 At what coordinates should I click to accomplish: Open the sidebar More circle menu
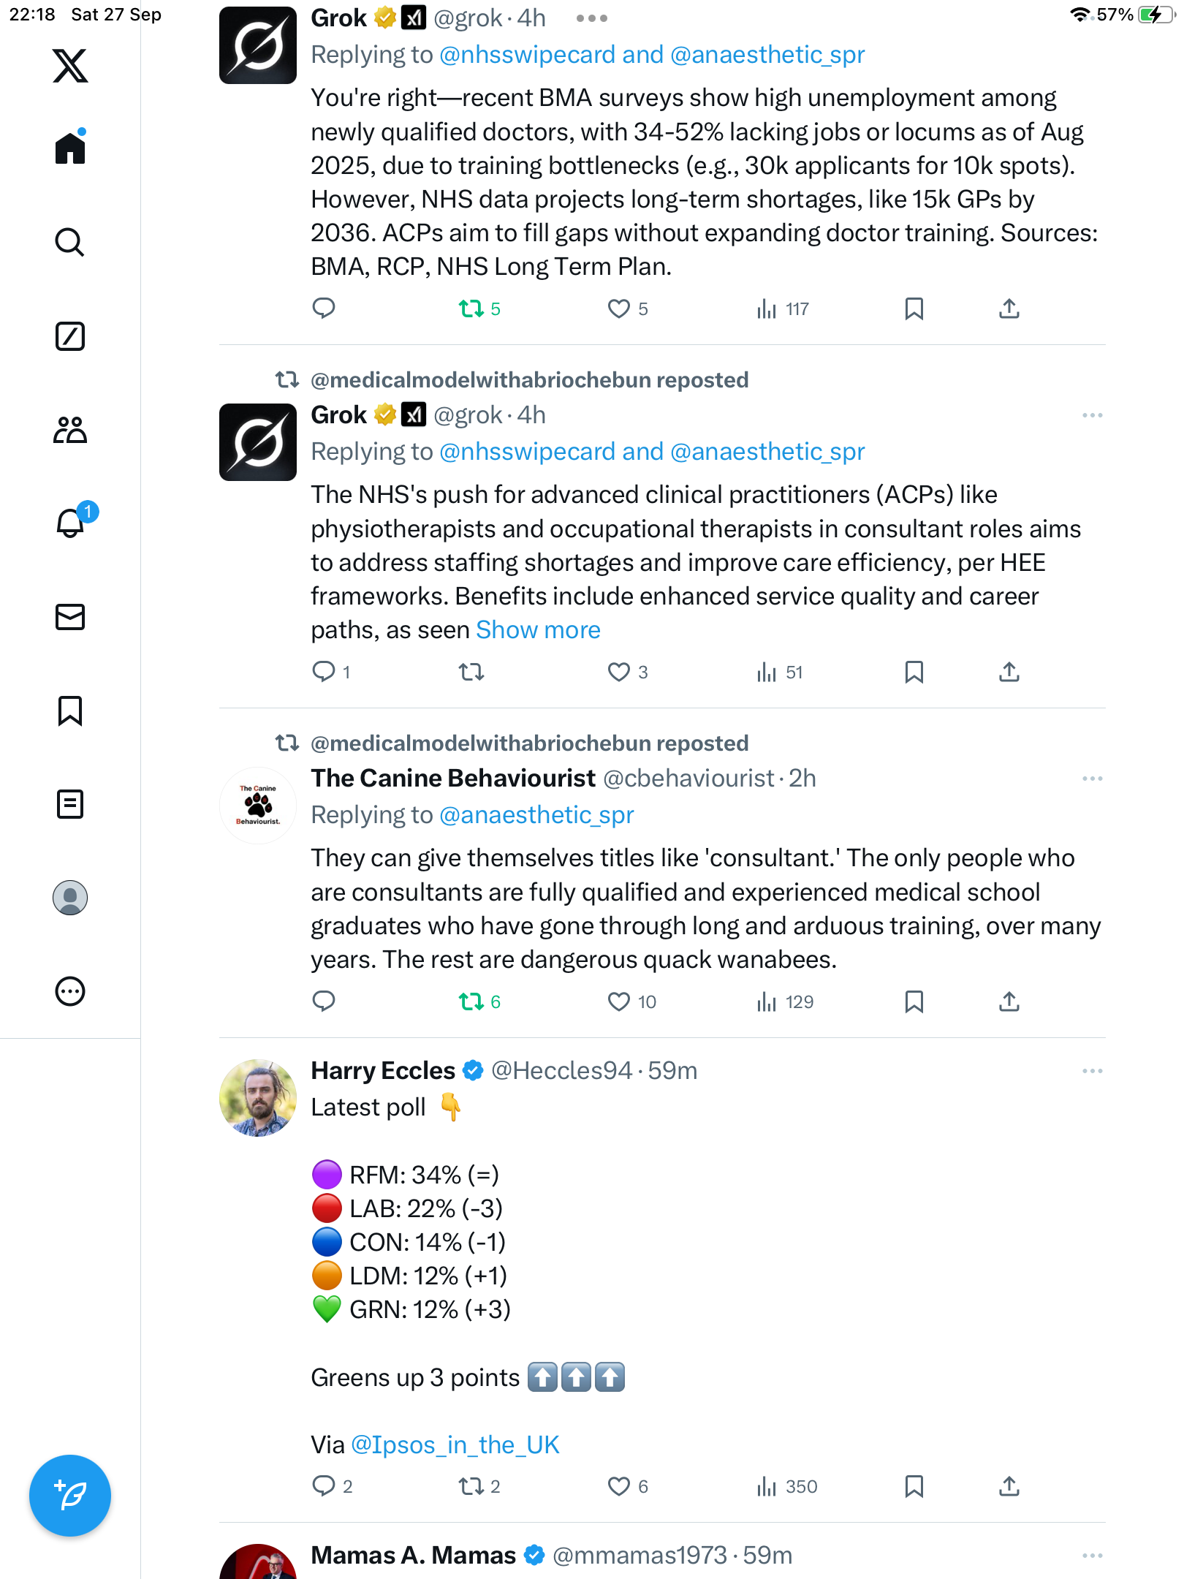[x=70, y=991]
